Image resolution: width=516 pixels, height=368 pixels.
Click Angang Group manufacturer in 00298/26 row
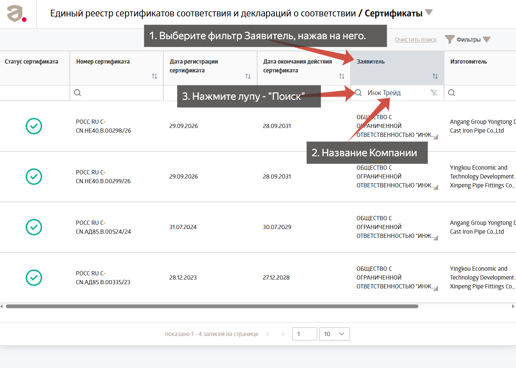[483, 126]
